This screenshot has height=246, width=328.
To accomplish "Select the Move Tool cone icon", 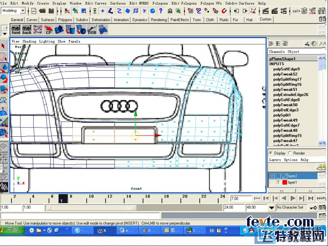I will click(x=4, y=68).
